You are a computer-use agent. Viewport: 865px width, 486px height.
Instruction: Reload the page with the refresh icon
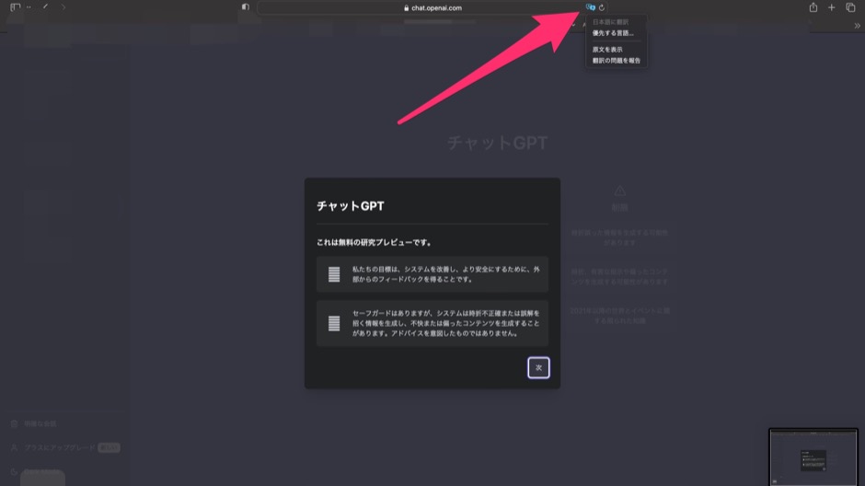[602, 7]
